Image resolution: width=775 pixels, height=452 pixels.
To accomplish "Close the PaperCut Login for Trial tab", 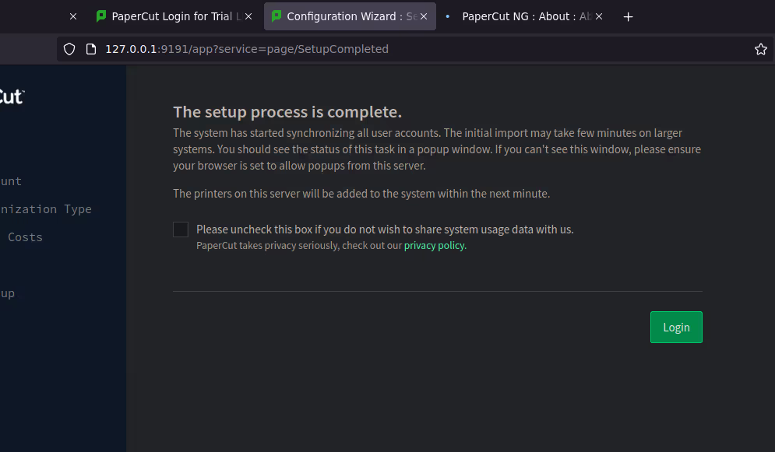I will 248,17.
